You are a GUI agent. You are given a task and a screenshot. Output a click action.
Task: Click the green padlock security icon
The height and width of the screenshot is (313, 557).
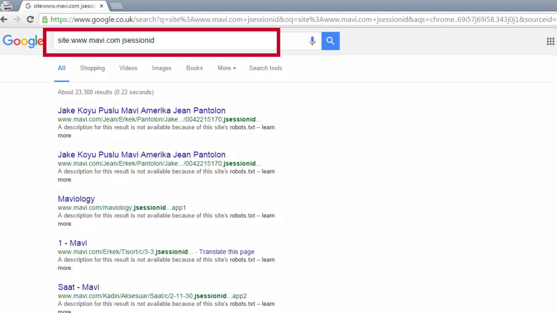[x=45, y=20]
